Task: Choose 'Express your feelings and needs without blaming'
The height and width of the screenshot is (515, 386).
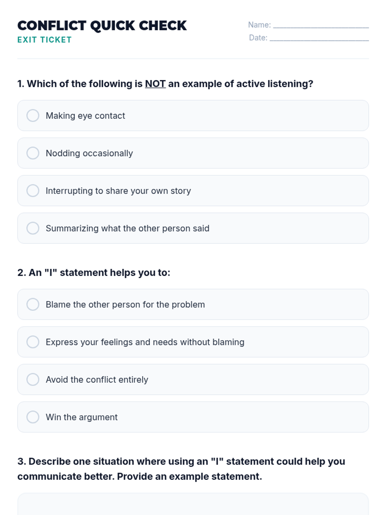Action: tap(33, 342)
